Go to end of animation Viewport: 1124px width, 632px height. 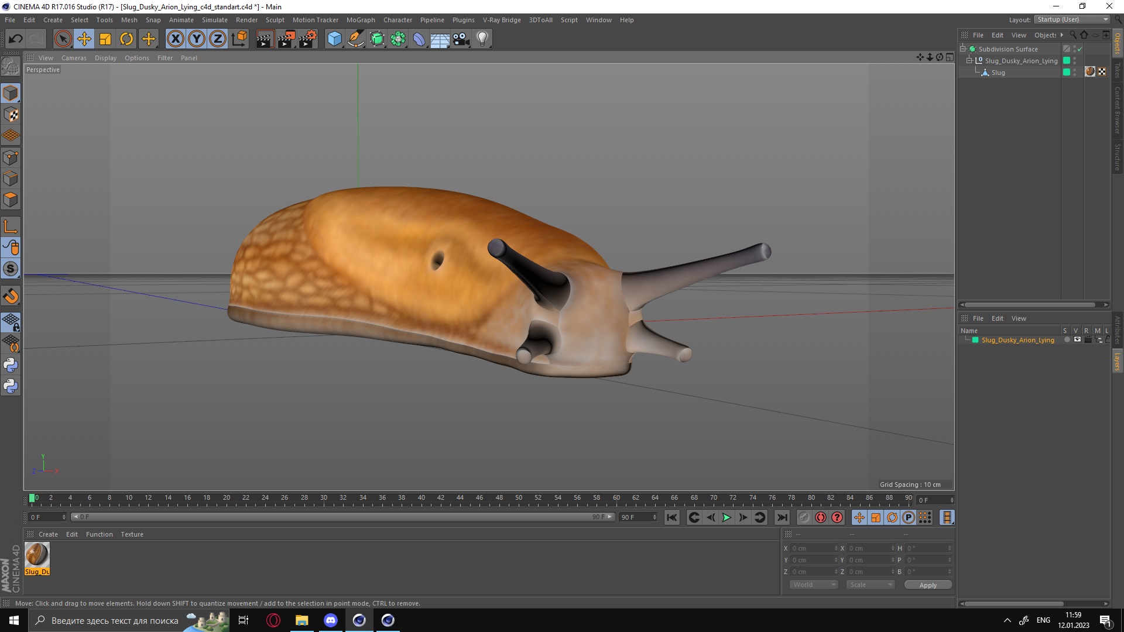pyautogui.click(x=782, y=517)
